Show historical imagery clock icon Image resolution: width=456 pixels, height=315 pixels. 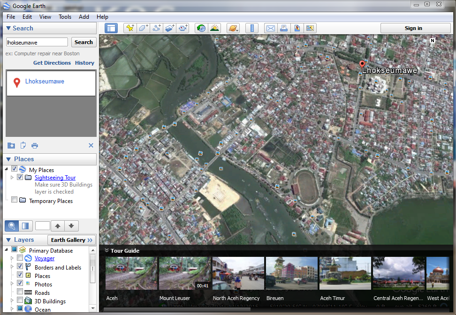pos(201,28)
